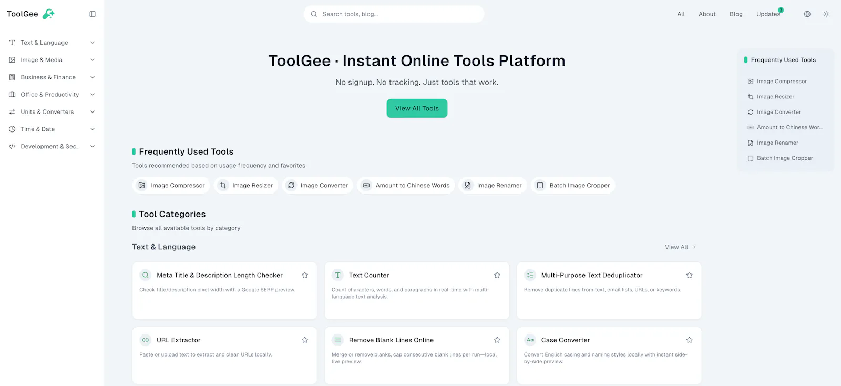Click the View All arrow chevron

pyautogui.click(x=694, y=247)
